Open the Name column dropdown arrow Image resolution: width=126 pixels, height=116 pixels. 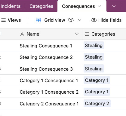click(77, 34)
